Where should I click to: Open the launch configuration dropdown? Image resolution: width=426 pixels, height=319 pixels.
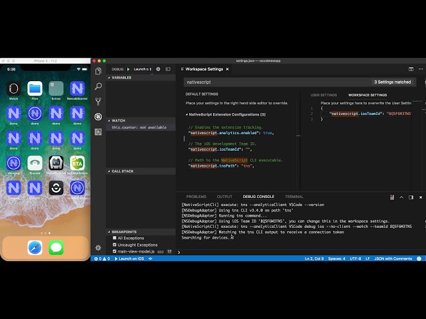142,69
